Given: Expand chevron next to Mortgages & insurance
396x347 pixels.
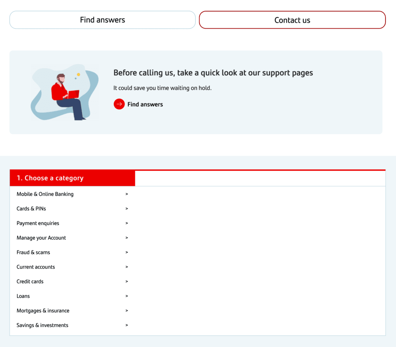Looking at the screenshot, I should (127, 311).
